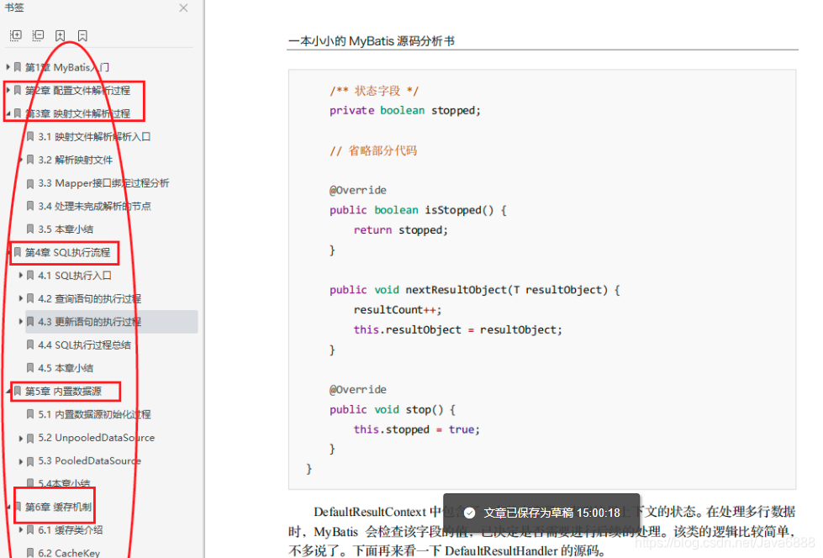Click the collapse all bookmarks icon
This screenshot has height=558, width=823.
(x=38, y=35)
